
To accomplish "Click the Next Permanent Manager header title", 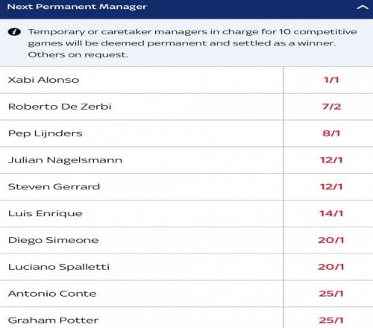I will [x=77, y=7].
